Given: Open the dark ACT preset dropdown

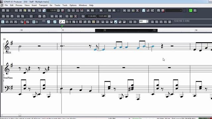Looking at the screenshot, I should pos(174,10).
